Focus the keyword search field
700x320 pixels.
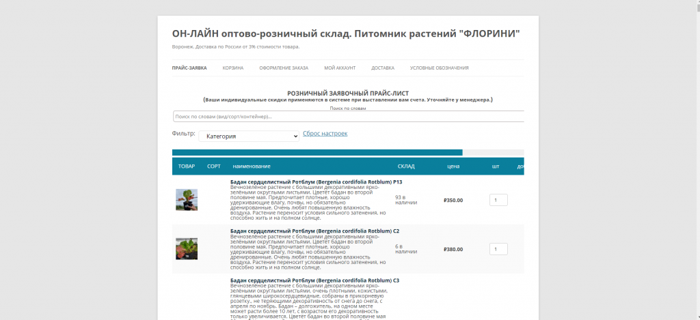[348, 117]
